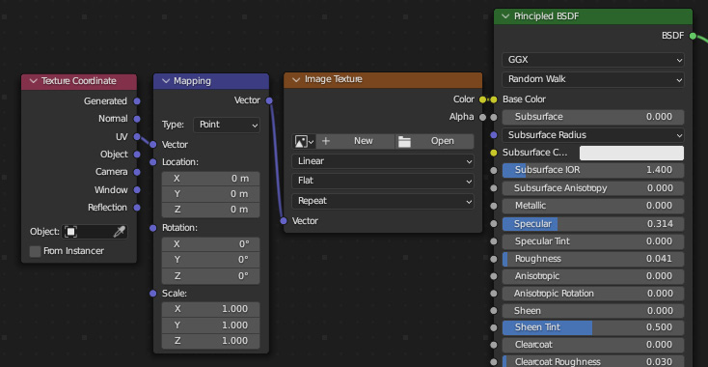Click the Mapping Scale input socket

pos(153,294)
